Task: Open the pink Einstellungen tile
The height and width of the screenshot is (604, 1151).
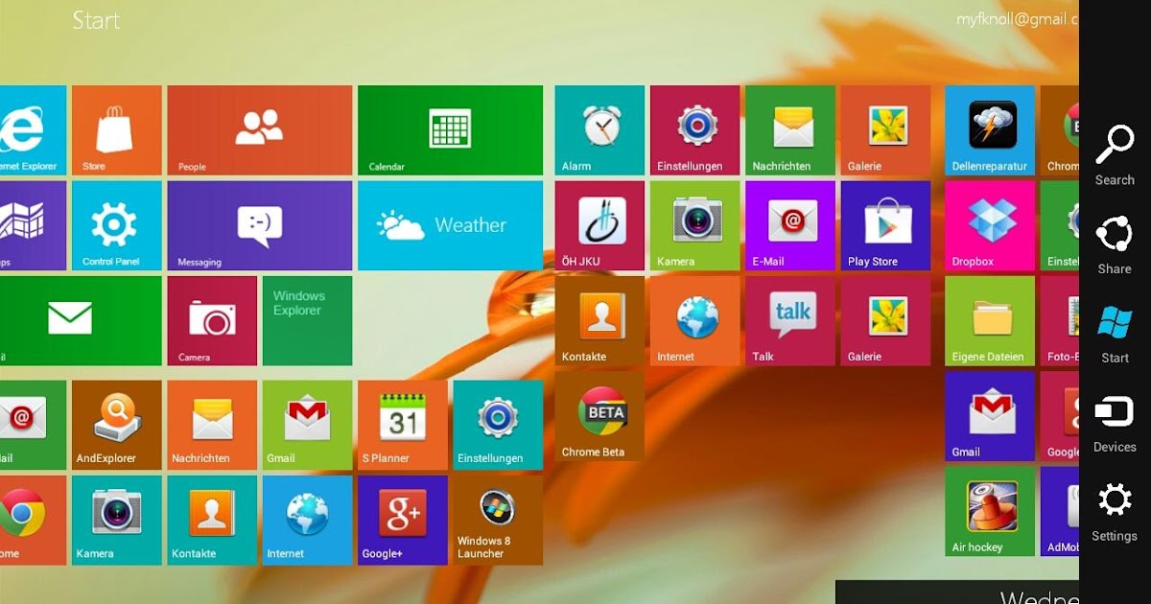Action: coord(695,130)
